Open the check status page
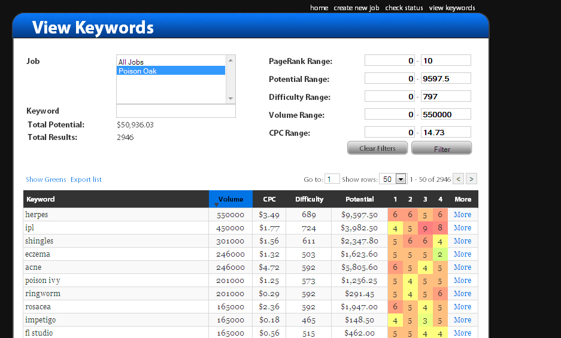The height and width of the screenshot is (338, 561). click(404, 8)
